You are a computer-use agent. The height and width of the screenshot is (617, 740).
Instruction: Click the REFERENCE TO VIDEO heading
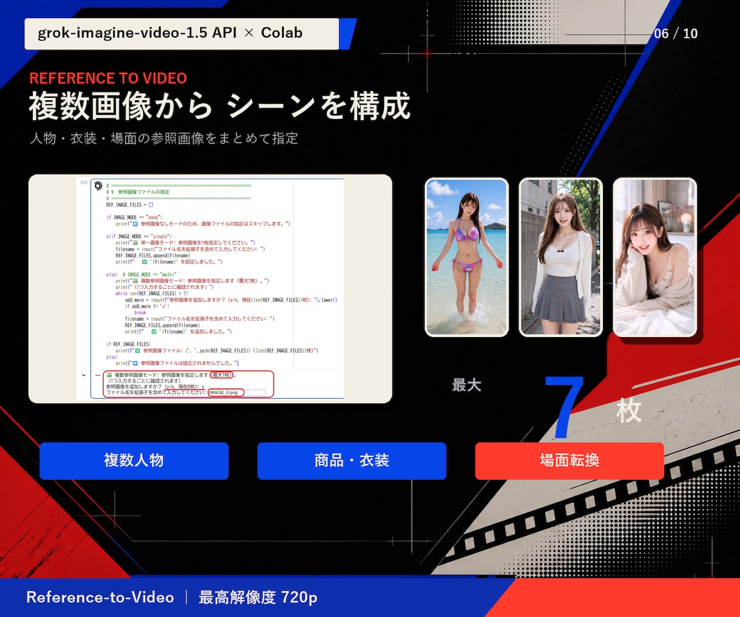coord(108,78)
